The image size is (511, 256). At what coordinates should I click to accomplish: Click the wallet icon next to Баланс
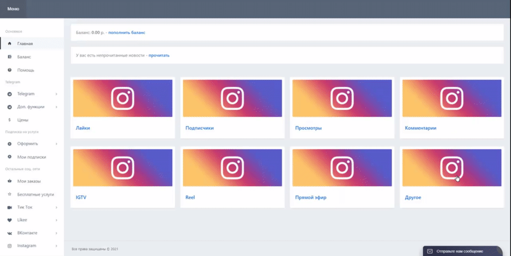click(10, 57)
